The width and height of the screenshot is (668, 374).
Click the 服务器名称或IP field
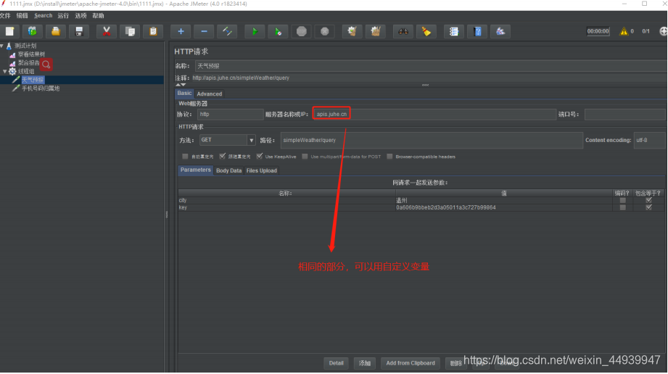tap(434, 115)
